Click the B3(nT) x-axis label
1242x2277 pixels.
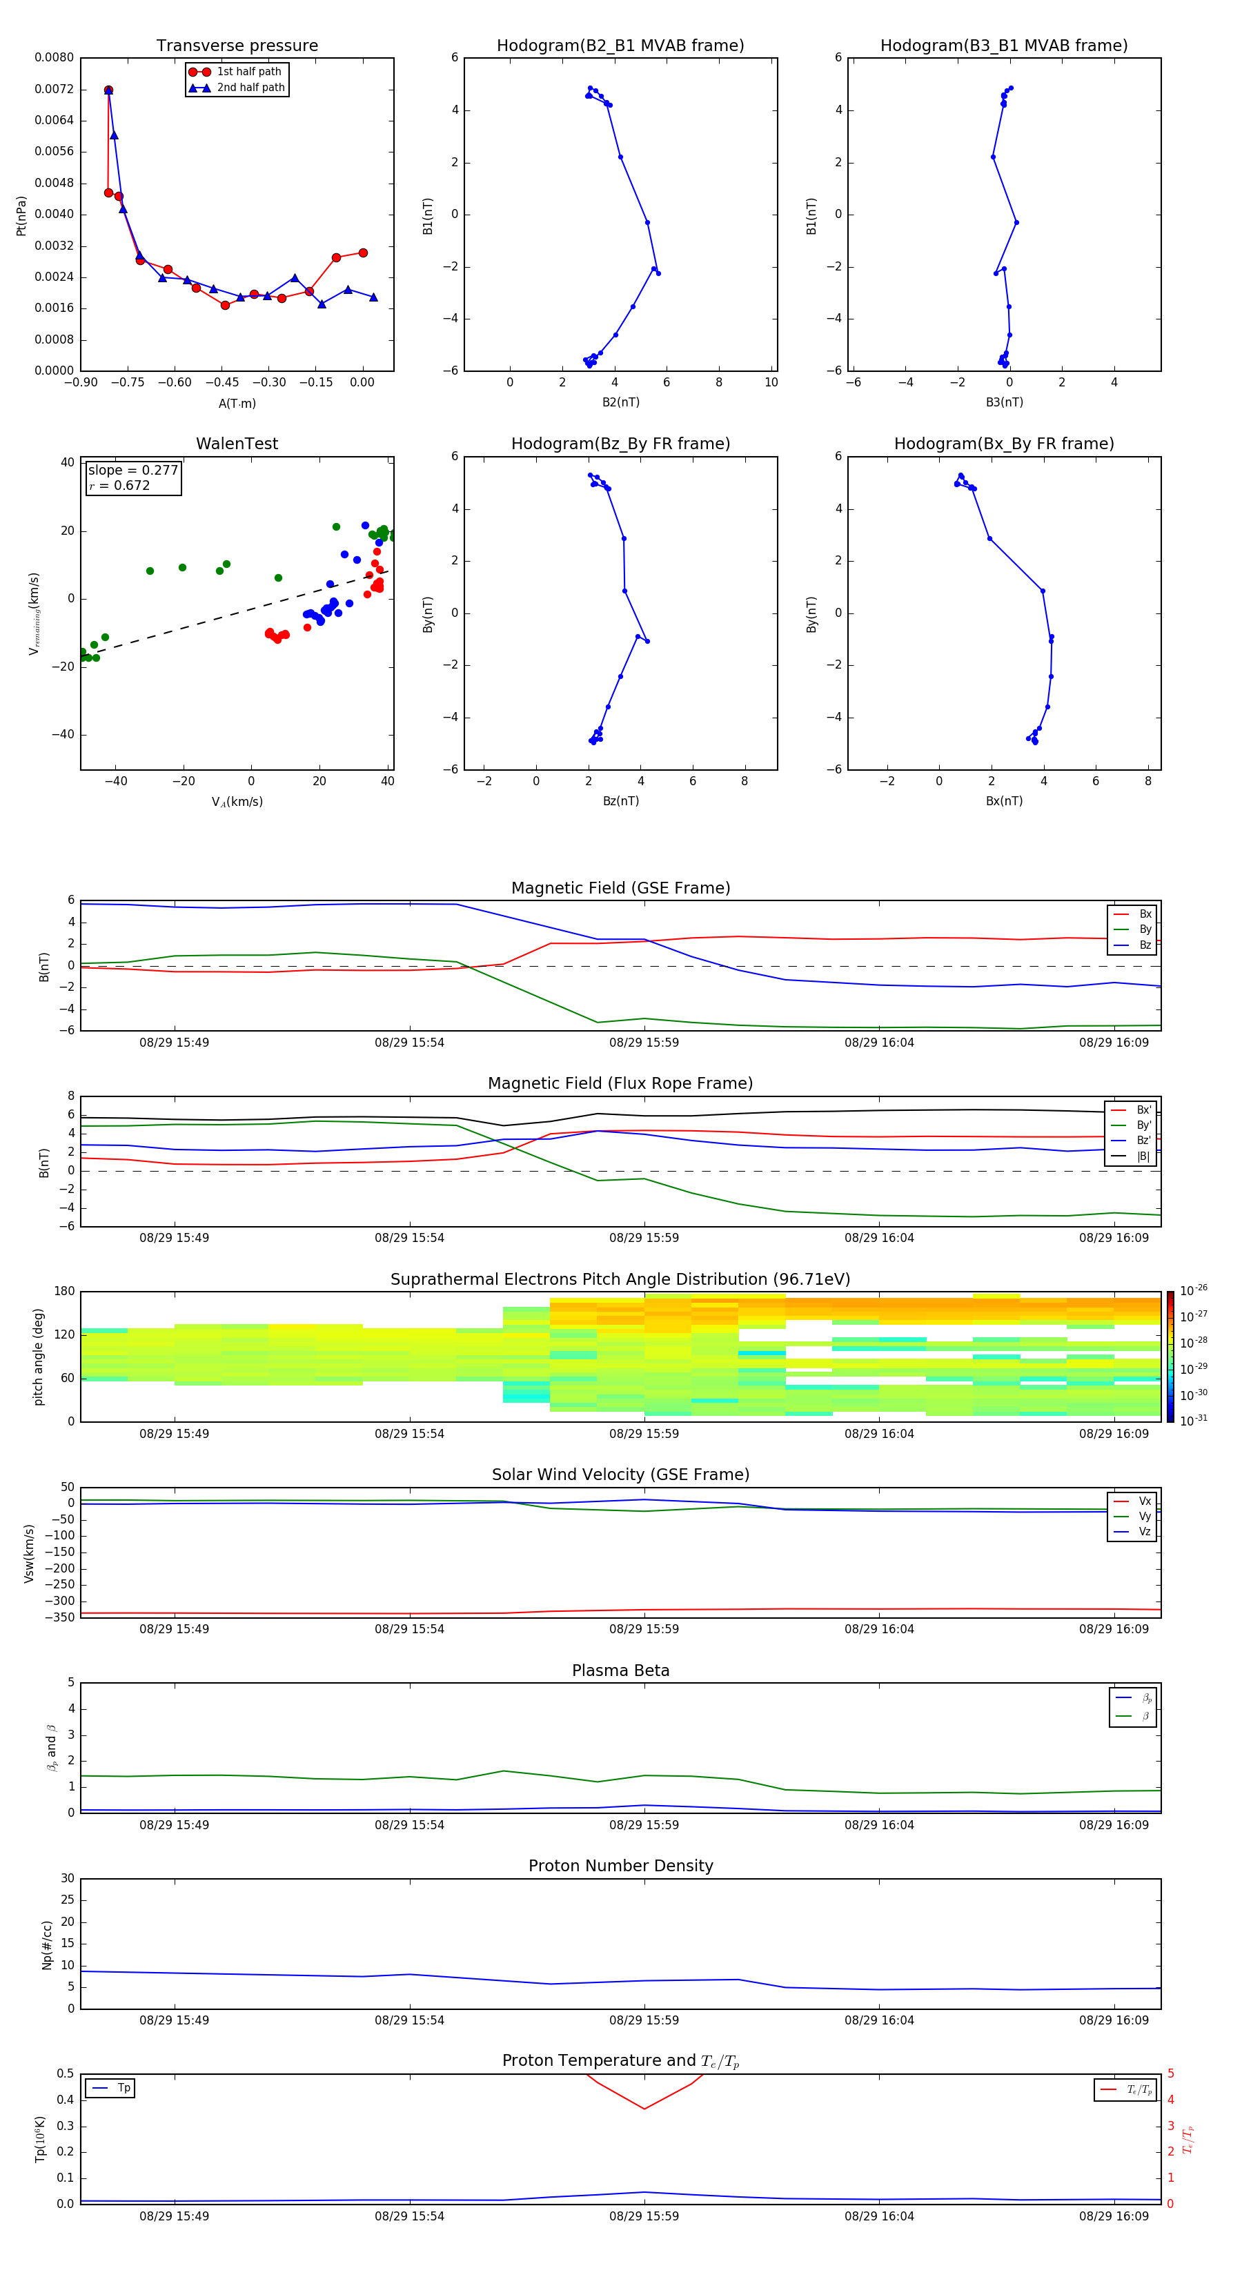pos(1004,402)
